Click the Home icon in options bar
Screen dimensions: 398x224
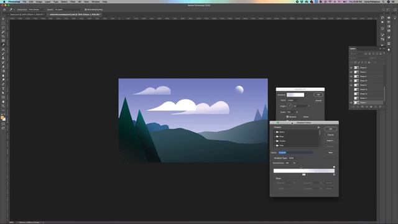pos(4,10)
